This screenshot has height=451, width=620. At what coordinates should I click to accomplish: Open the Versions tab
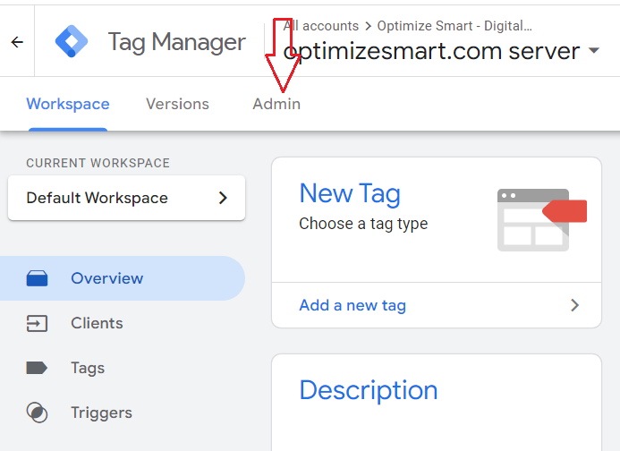tap(177, 104)
